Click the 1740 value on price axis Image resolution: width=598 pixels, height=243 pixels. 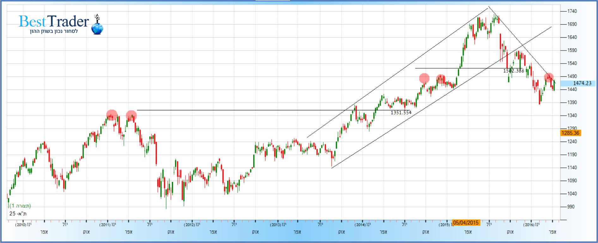(x=572, y=11)
